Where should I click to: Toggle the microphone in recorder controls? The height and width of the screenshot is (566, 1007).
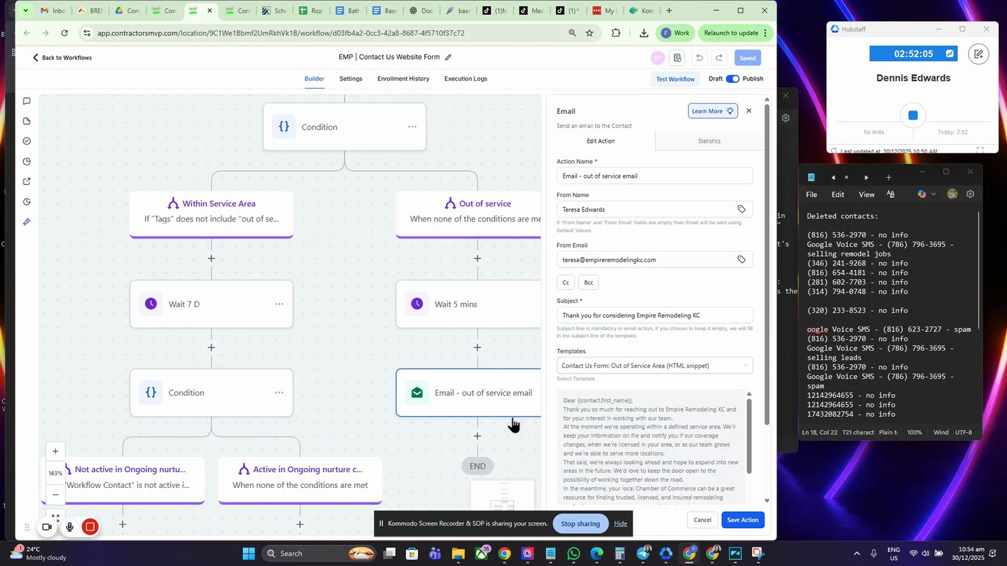pos(70,527)
